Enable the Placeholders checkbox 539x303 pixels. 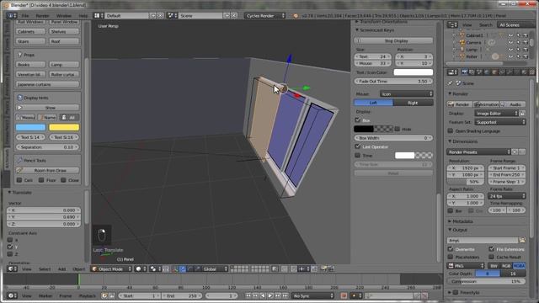[451, 257]
